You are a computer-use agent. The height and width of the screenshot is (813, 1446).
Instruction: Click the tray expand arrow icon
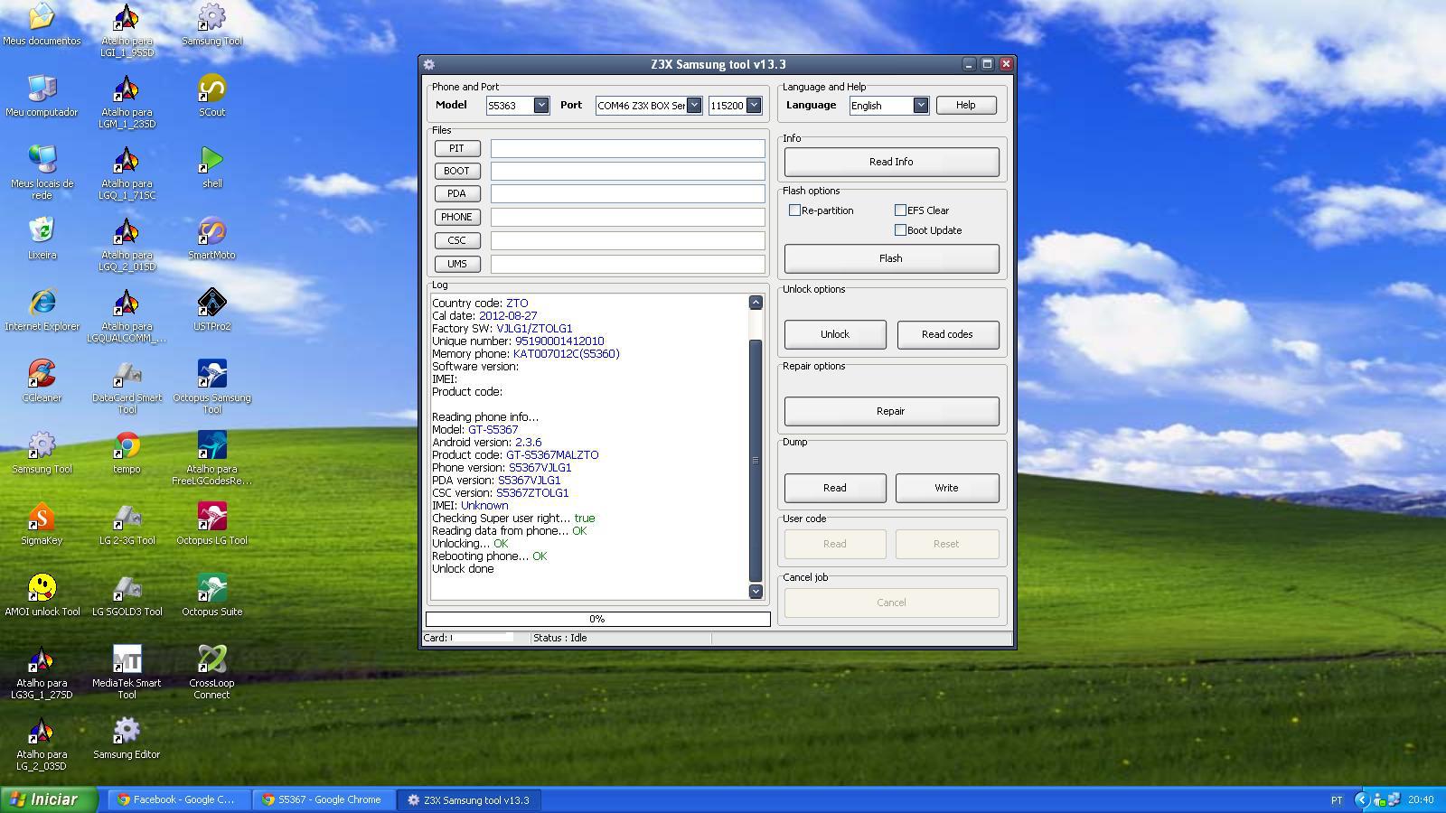pos(1361,799)
